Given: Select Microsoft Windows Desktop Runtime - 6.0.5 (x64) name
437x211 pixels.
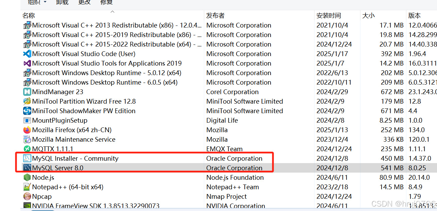Looking at the screenshot, I should point(105,82).
